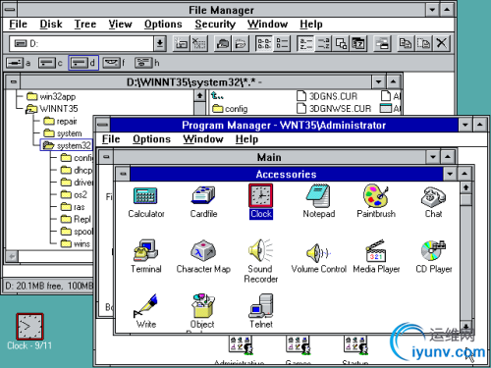Toggle the Sort by Size button

341,43
